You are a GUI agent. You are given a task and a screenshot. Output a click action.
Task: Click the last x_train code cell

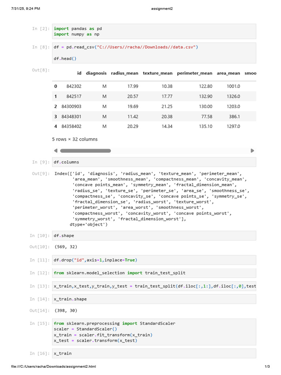[154, 353]
